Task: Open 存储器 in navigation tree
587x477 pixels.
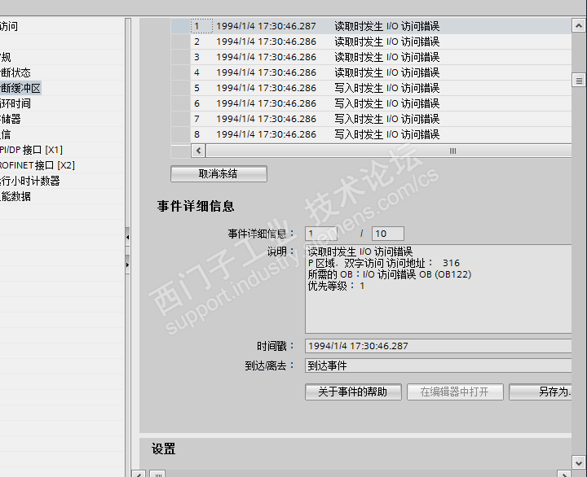Action: (x=11, y=119)
